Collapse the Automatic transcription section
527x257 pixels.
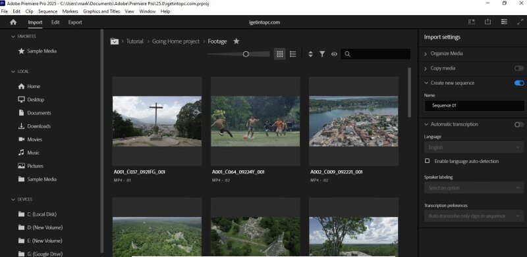click(426, 124)
